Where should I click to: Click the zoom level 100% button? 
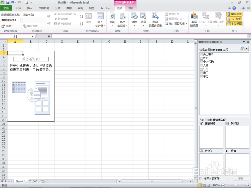pos(216,185)
